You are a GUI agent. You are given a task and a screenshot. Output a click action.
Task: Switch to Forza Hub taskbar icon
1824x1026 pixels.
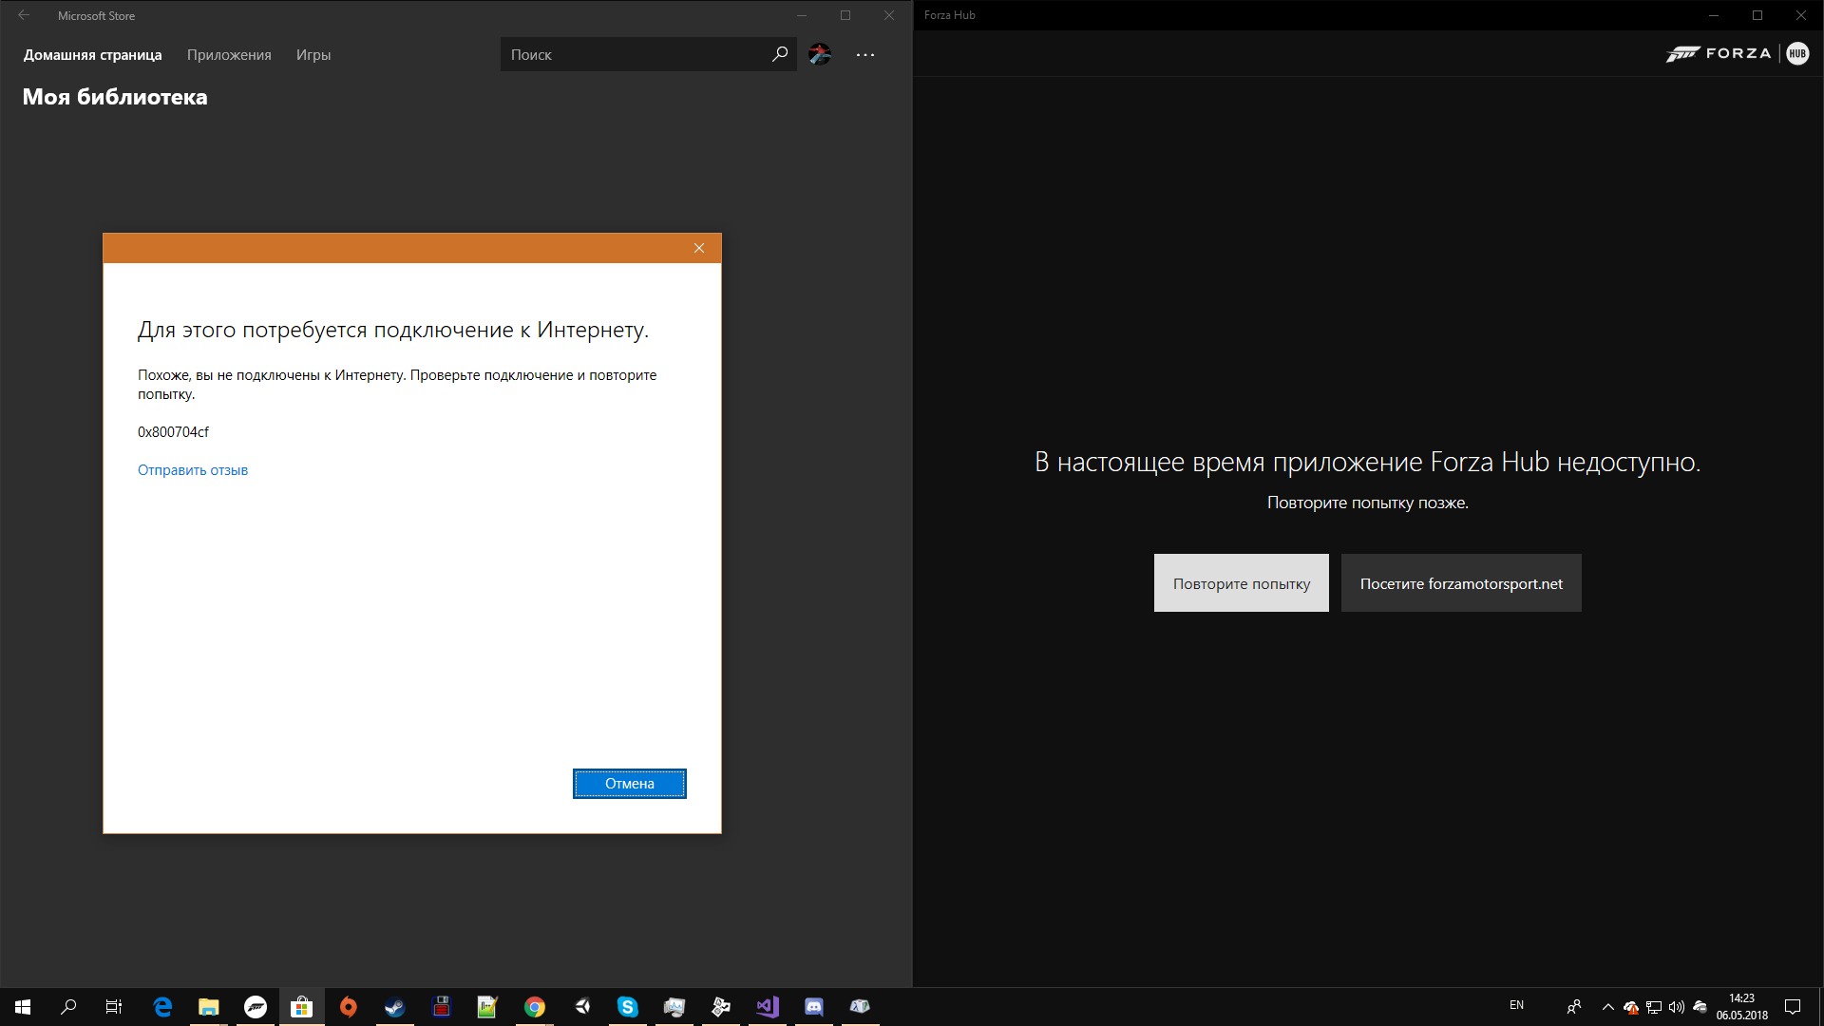256,1007
